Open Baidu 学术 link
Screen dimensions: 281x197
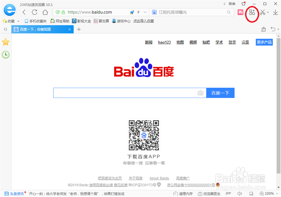click(x=219, y=42)
